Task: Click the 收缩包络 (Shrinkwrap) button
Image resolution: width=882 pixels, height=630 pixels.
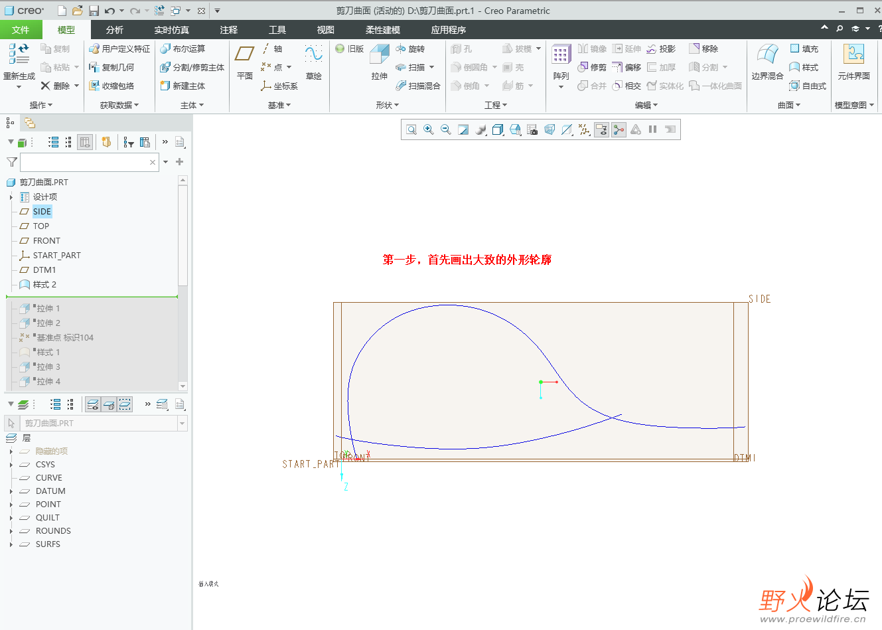Action: pos(111,86)
